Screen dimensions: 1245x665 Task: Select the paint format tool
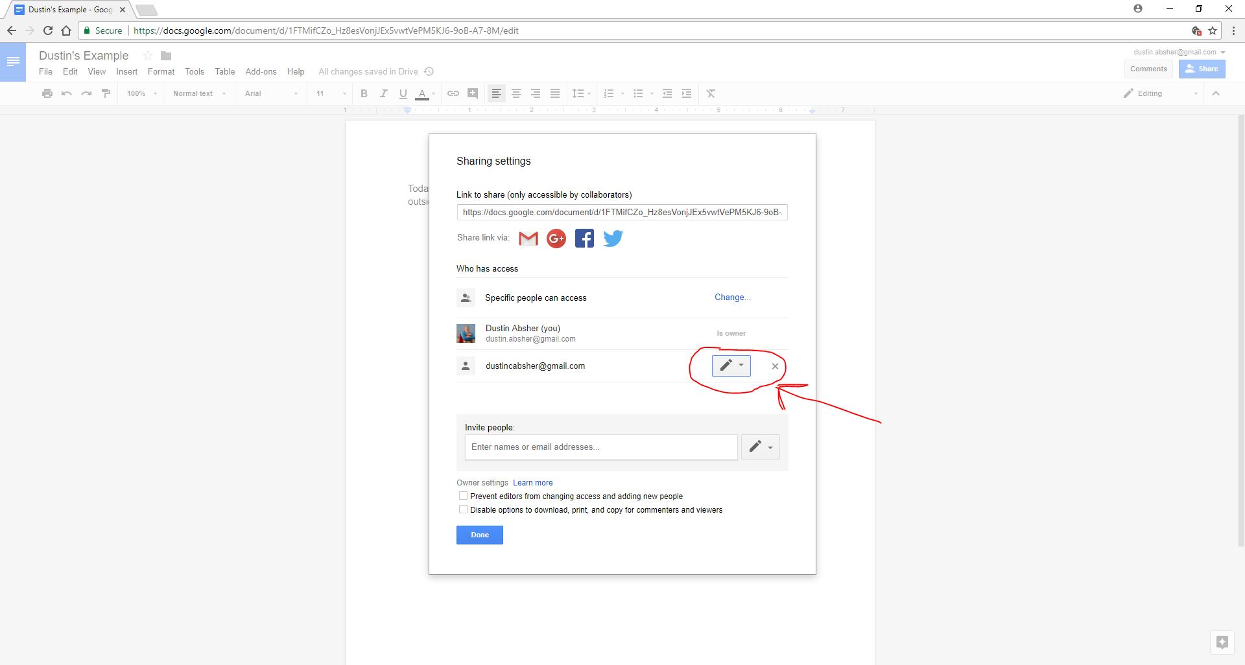(x=106, y=93)
